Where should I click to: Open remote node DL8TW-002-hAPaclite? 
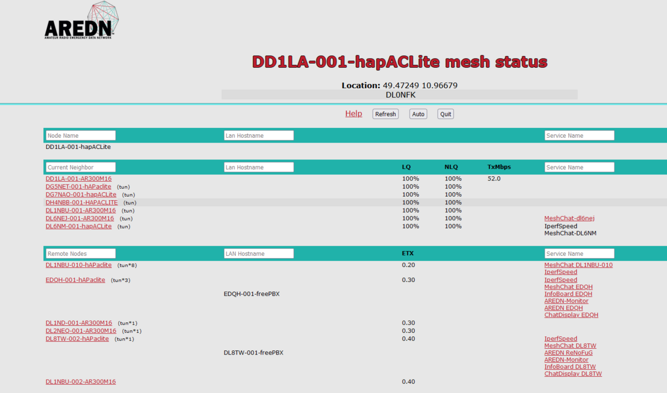tap(77, 339)
